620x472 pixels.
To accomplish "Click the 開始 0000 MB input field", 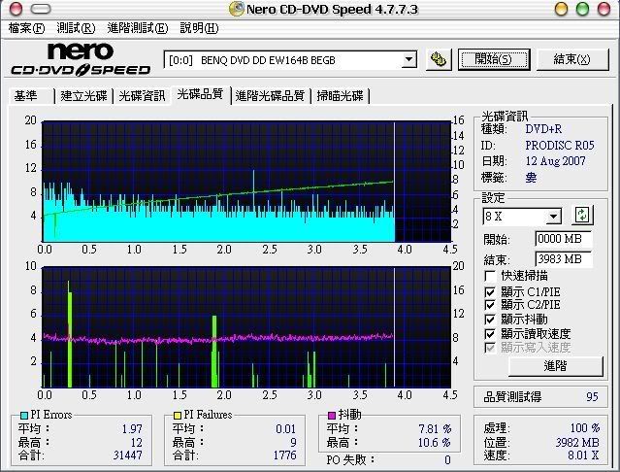I will [564, 239].
